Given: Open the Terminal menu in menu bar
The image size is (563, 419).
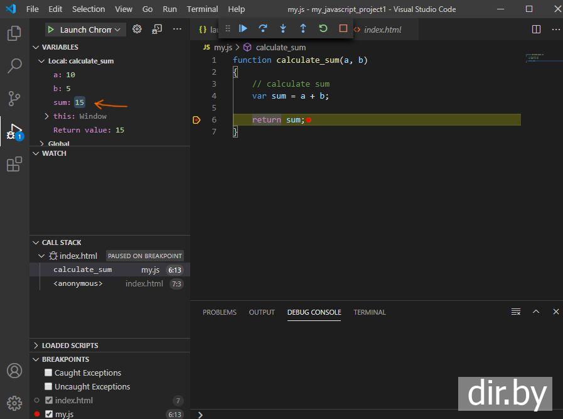Looking at the screenshot, I should click(x=202, y=9).
